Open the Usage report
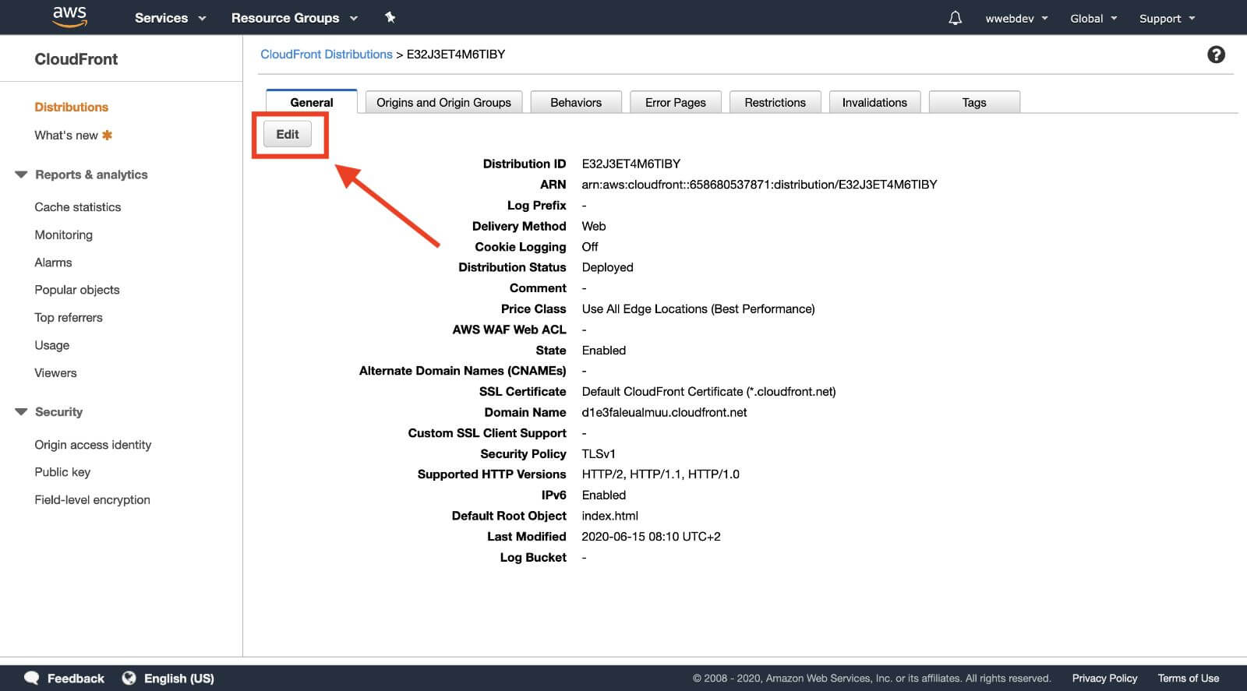 click(51, 345)
